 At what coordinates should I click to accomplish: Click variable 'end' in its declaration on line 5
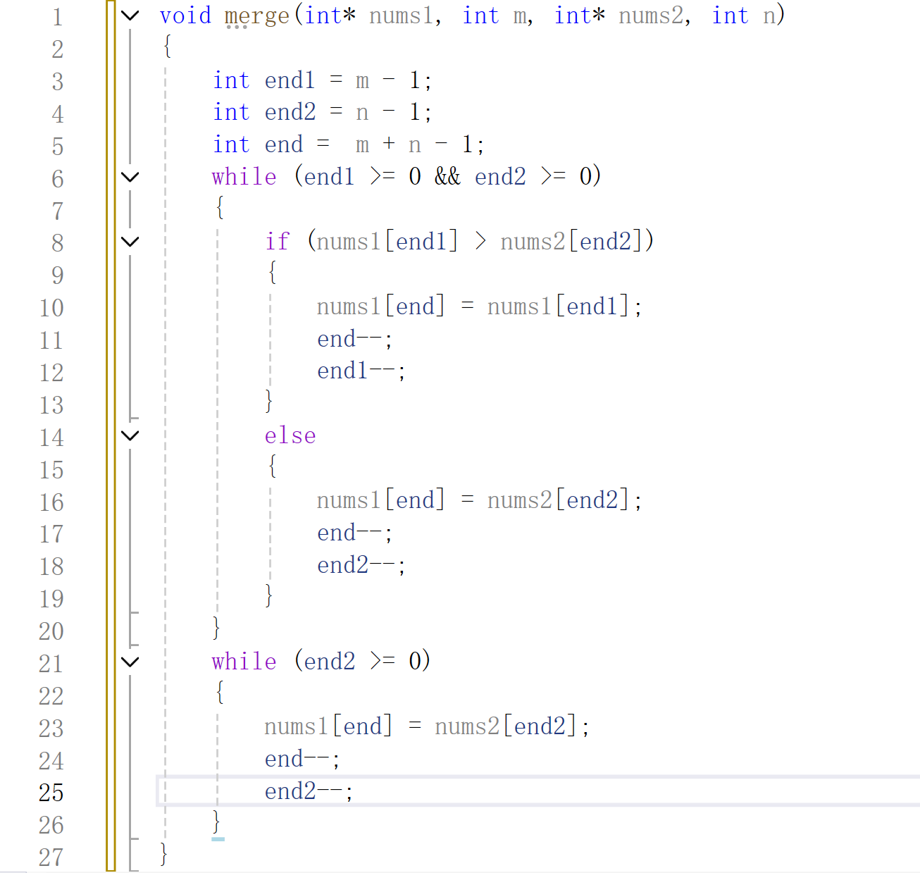[283, 144]
